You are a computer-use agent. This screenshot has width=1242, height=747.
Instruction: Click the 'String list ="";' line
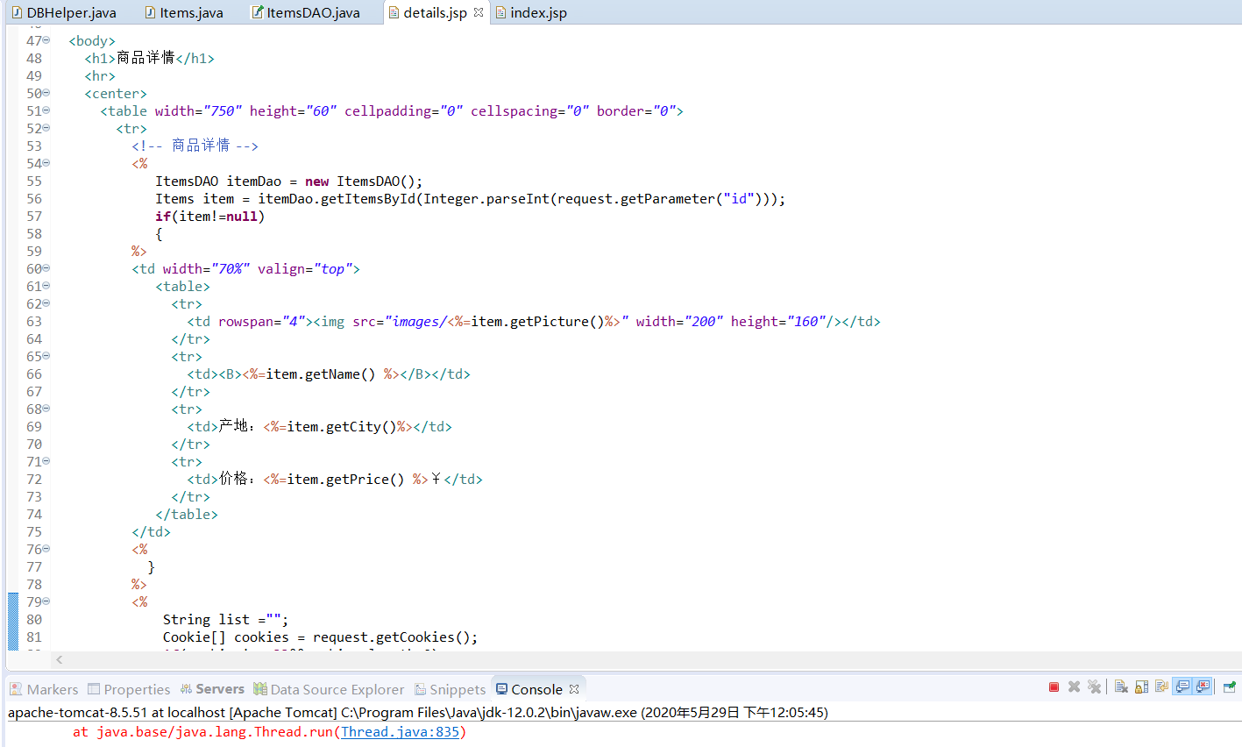tap(225, 619)
